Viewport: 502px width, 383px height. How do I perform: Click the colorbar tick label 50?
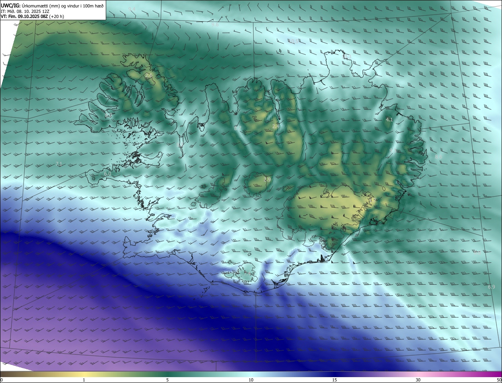click(x=499, y=380)
